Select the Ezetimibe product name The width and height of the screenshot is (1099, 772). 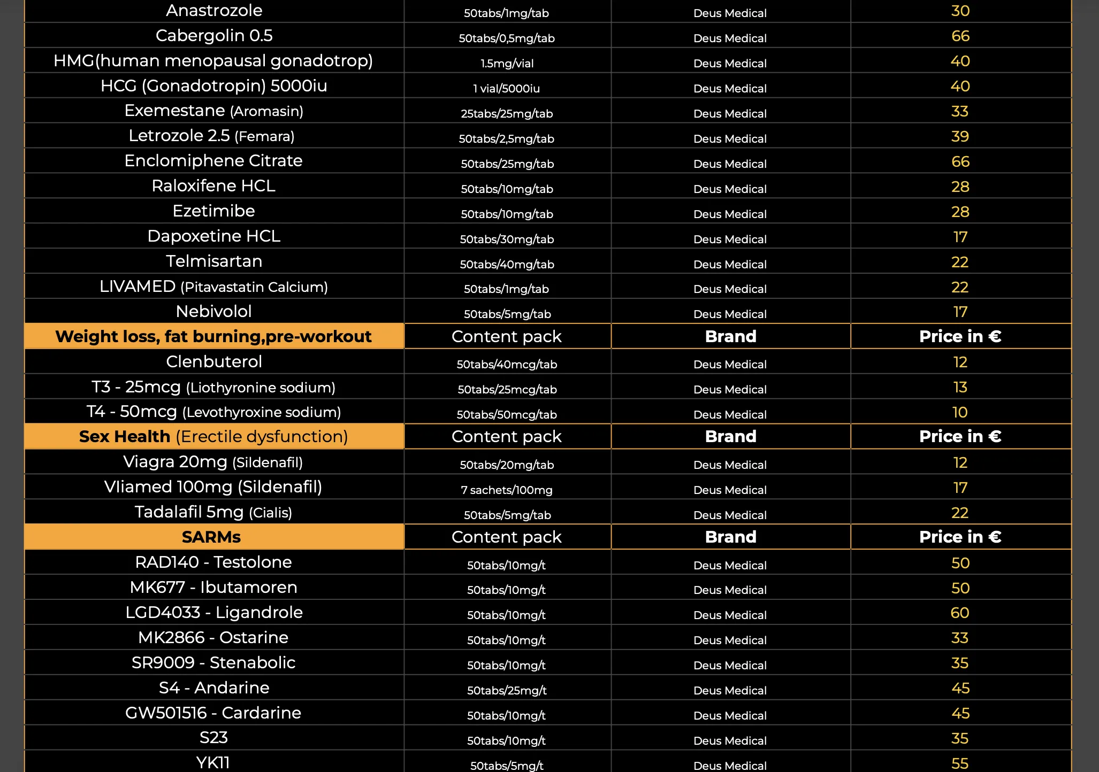(214, 211)
